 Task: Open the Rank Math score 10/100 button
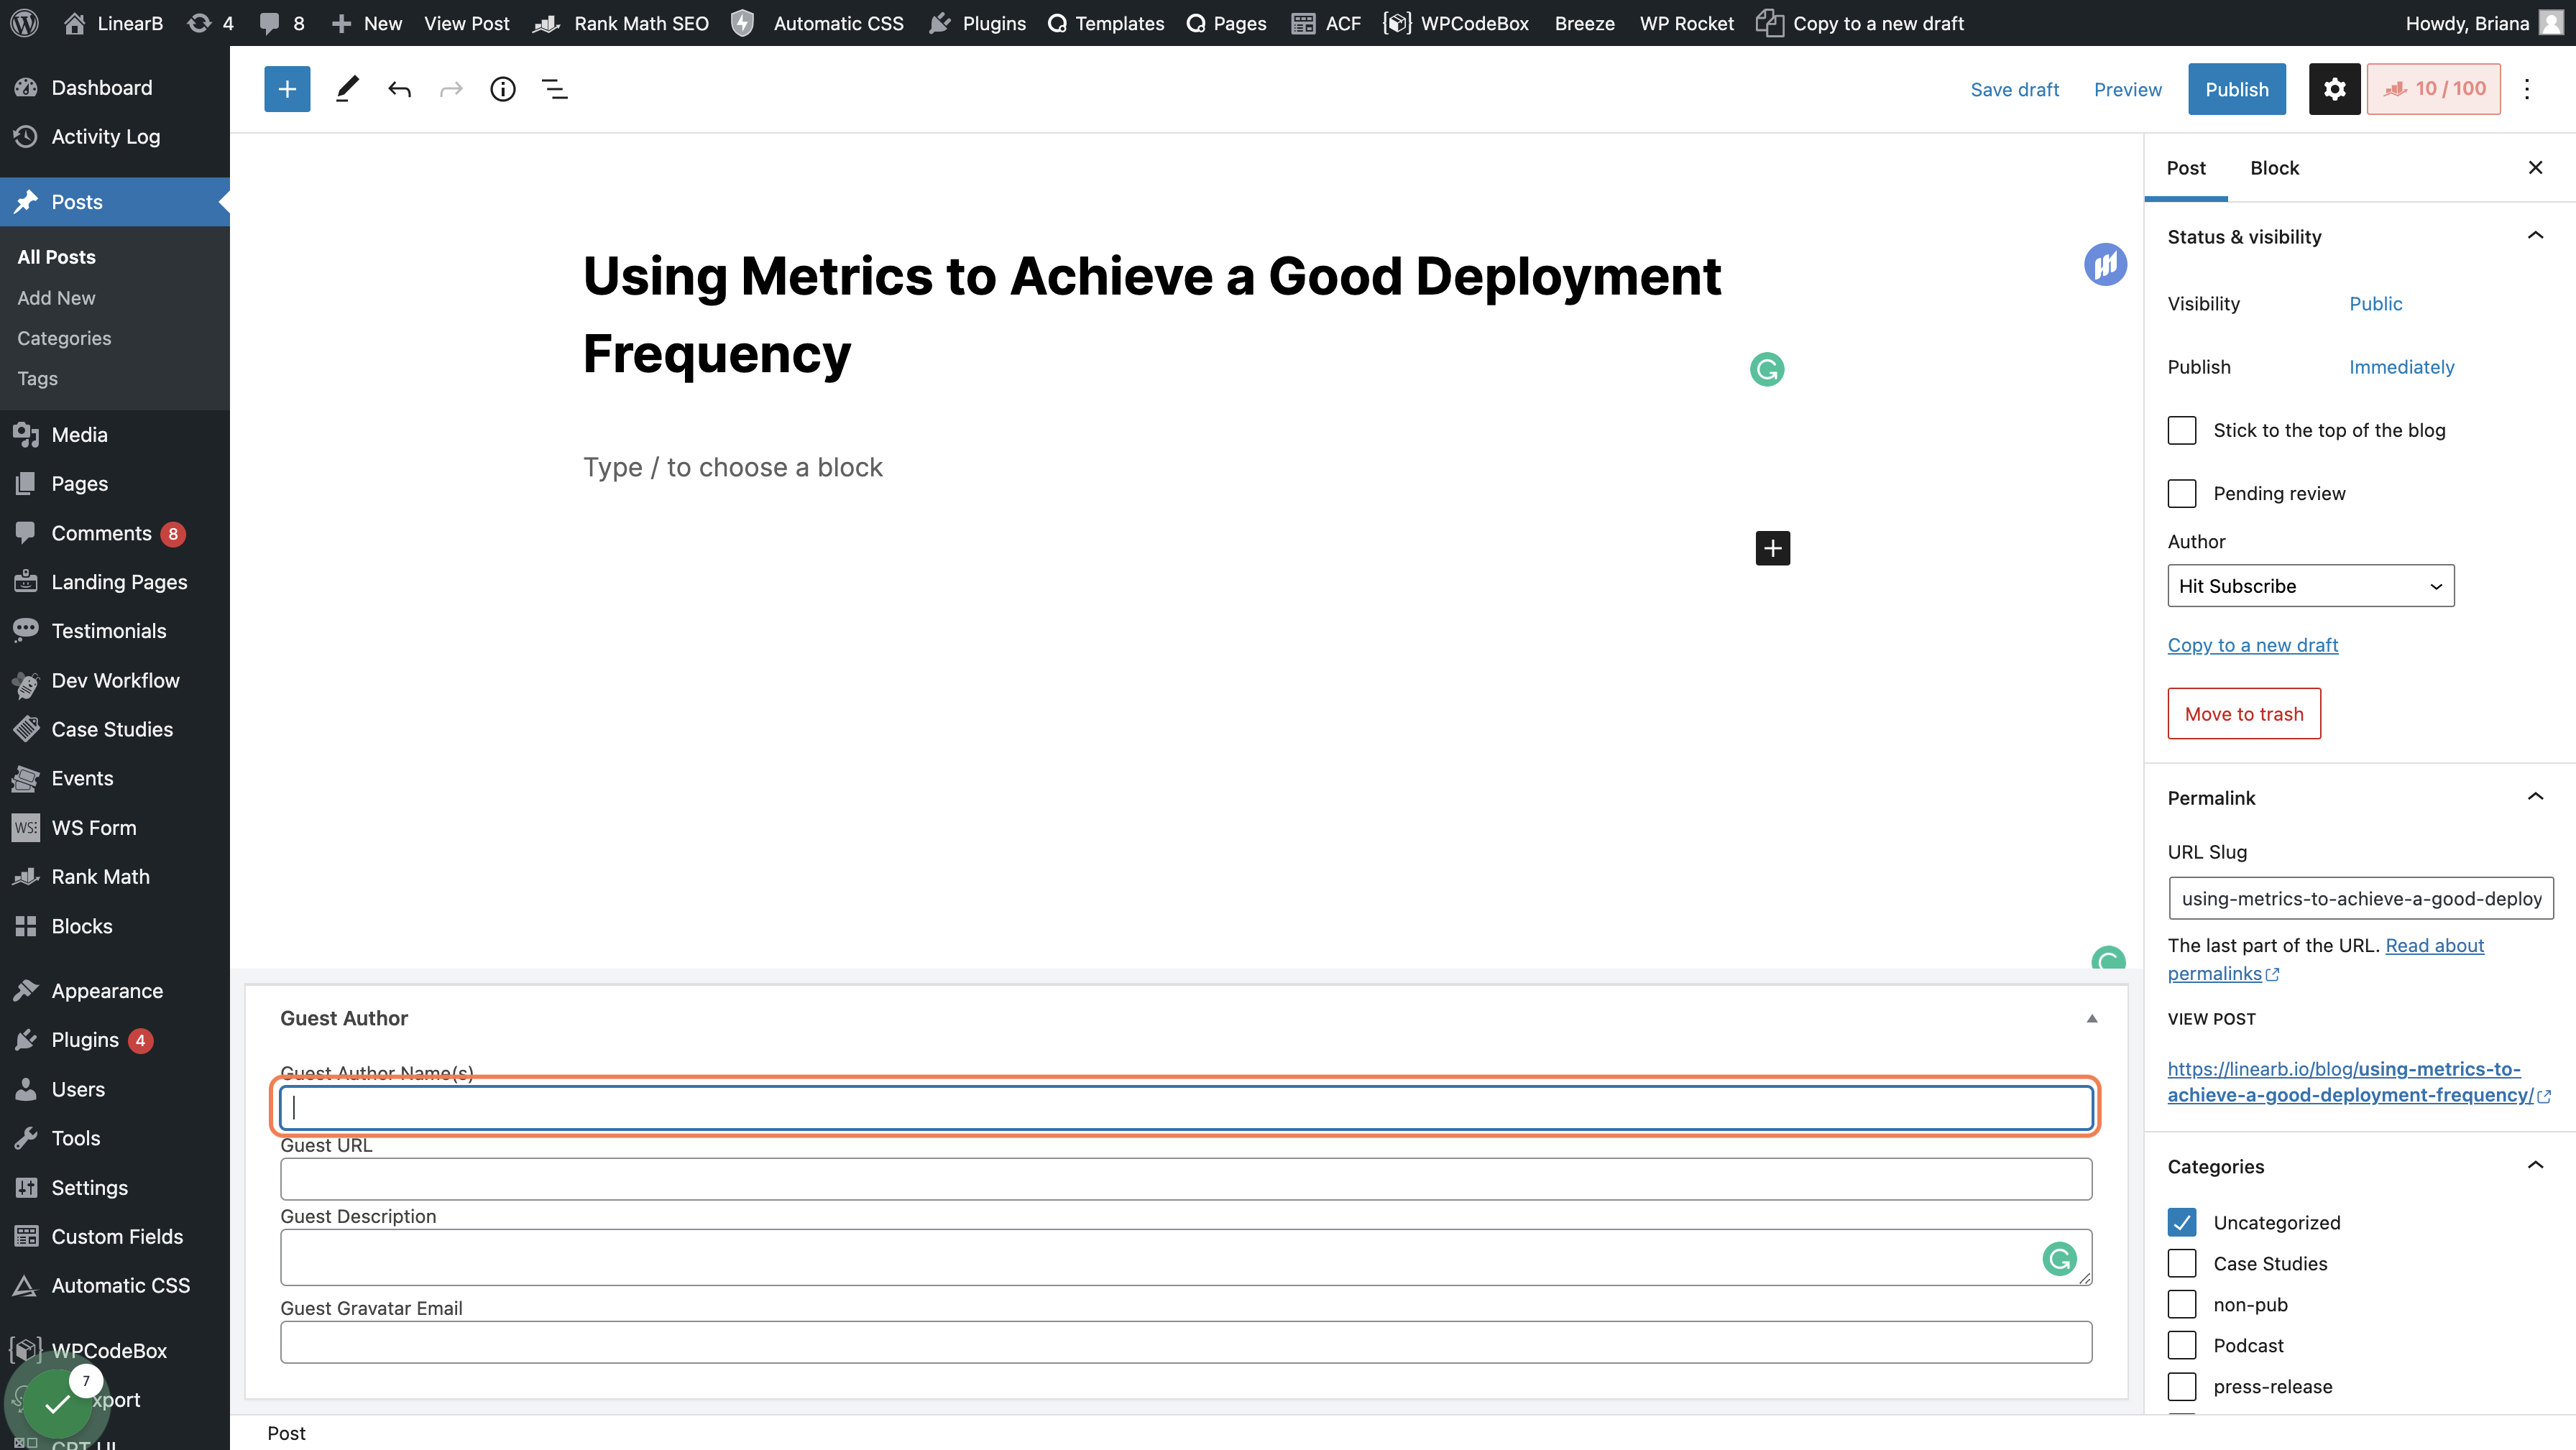(x=2433, y=89)
